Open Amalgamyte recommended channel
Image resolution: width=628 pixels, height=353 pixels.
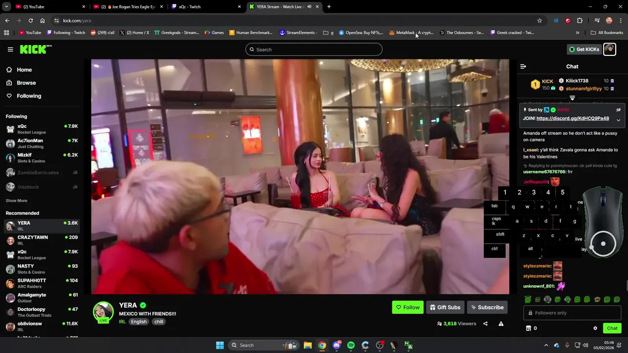coord(42,298)
